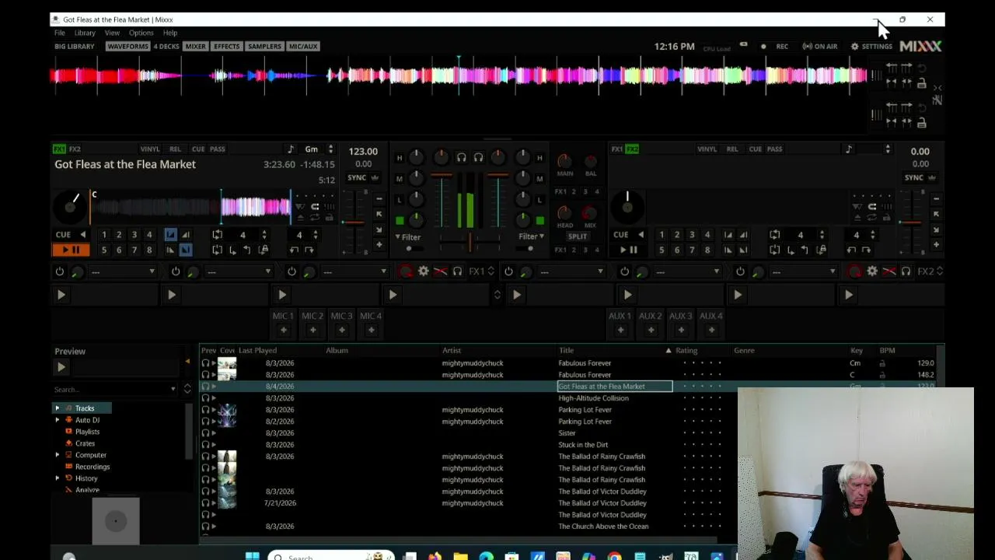Open the first FX2 effect selector dropdown
Viewport: 995px width, 560px height.
pos(572,271)
